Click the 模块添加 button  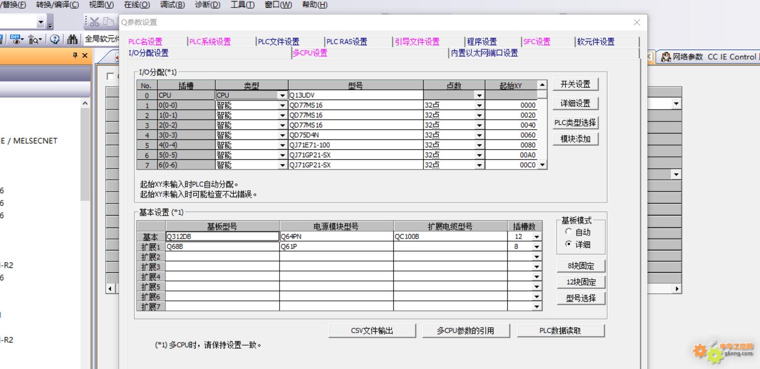576,139
